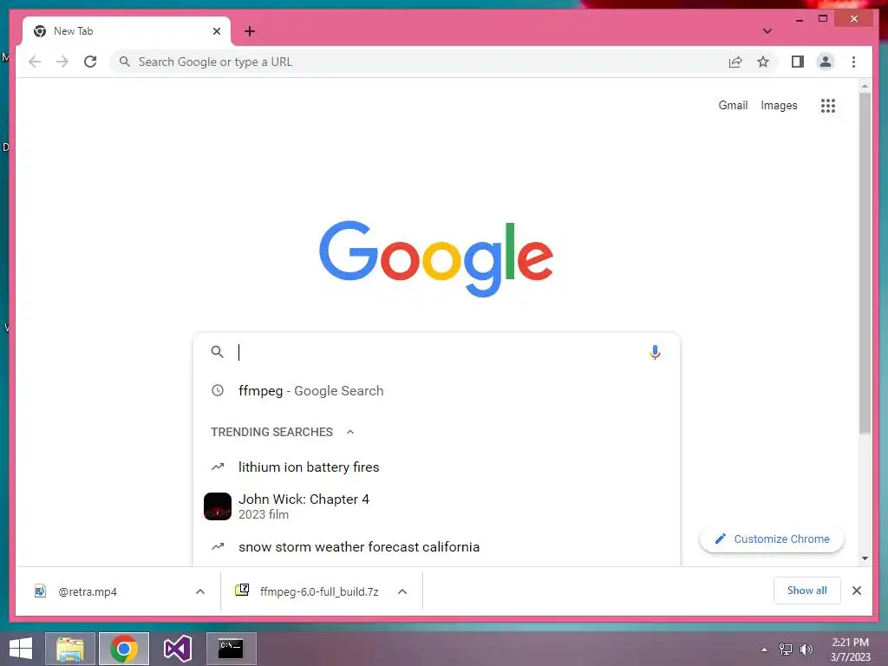Click the Share this page icon
The height and width of the screenshot is (666, 888).
pyautogui.click(x=735, y=62)
